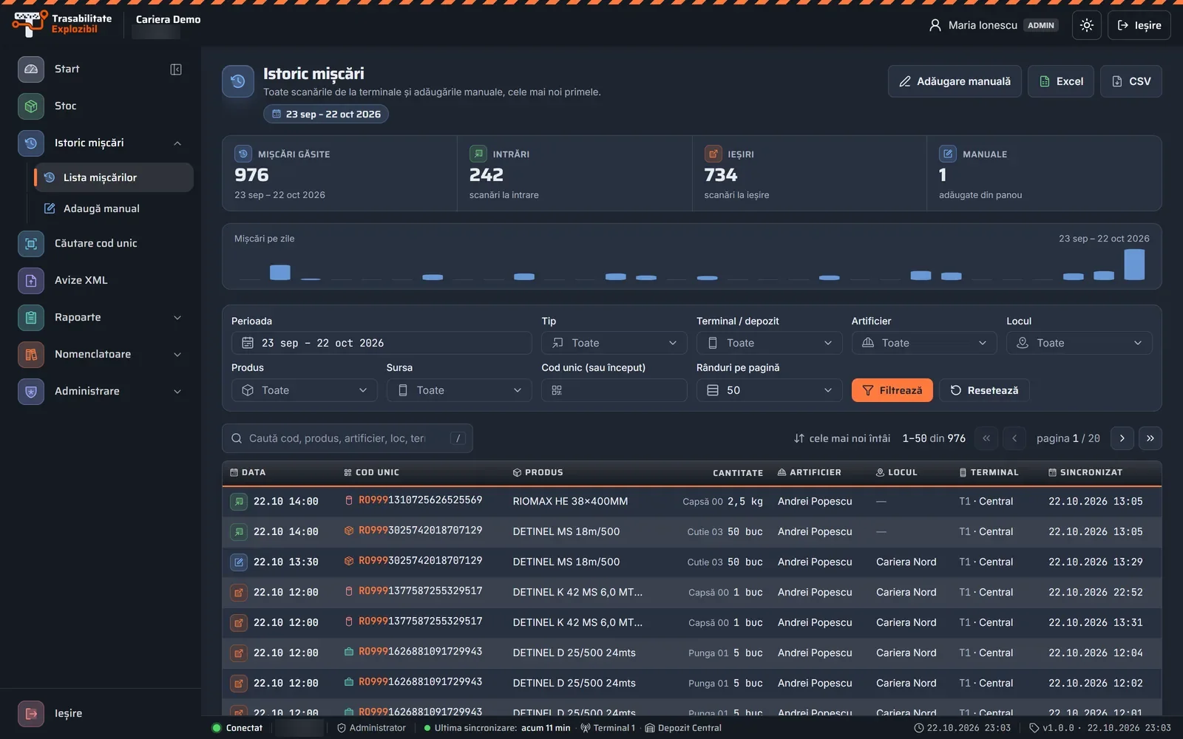Click the Ieșiri card icon
The height and width of the screenshot is (739, 1183).
pyautogui.click(x=713, y=154)
